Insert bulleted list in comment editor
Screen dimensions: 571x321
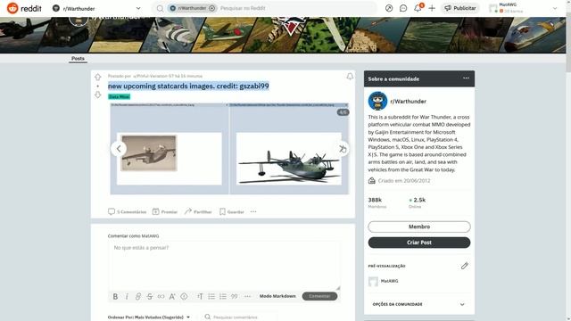(211, 297)
